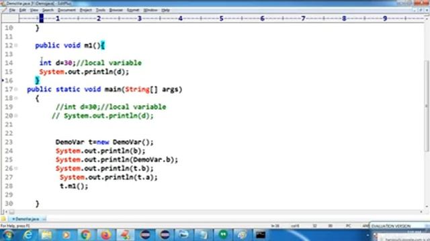Click the highlighted closing brace on line 16
The width and height of the screenshot is (430, 241).
tap(38, 80)
